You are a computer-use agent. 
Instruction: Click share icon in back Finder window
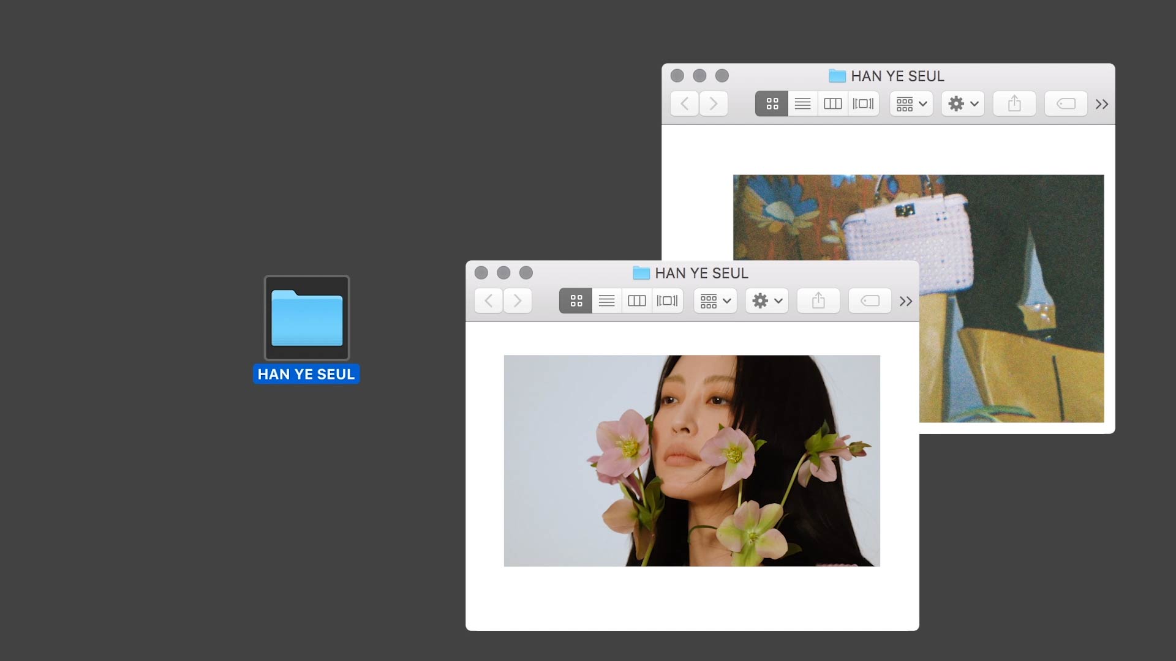coord(1014,103)
